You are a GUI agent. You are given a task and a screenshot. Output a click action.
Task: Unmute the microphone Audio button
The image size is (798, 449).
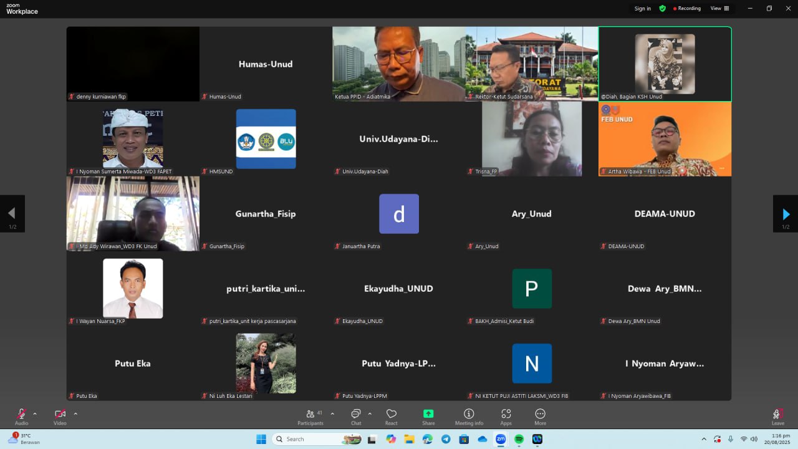point(21,414)
